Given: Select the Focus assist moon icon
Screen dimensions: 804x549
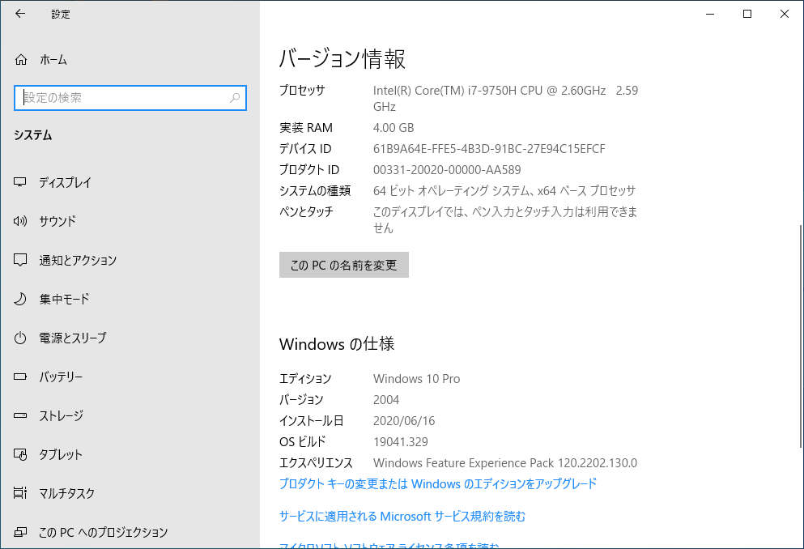Looking at the screenshot, I should point(20,299).
